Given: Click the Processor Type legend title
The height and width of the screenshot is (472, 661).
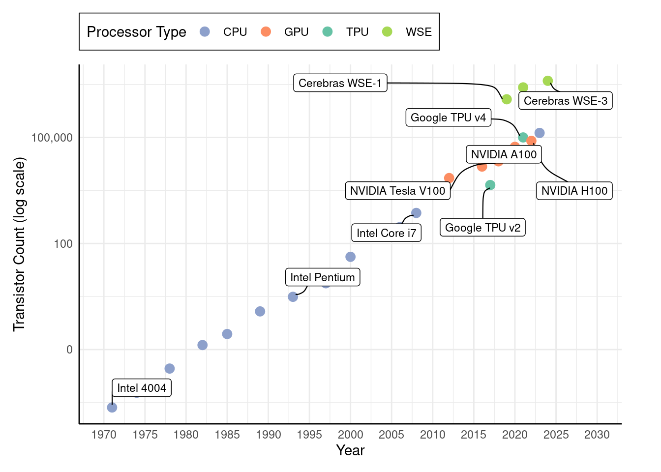Looking at the screenshot, I should pyautogui.click(x=136, y=32).
